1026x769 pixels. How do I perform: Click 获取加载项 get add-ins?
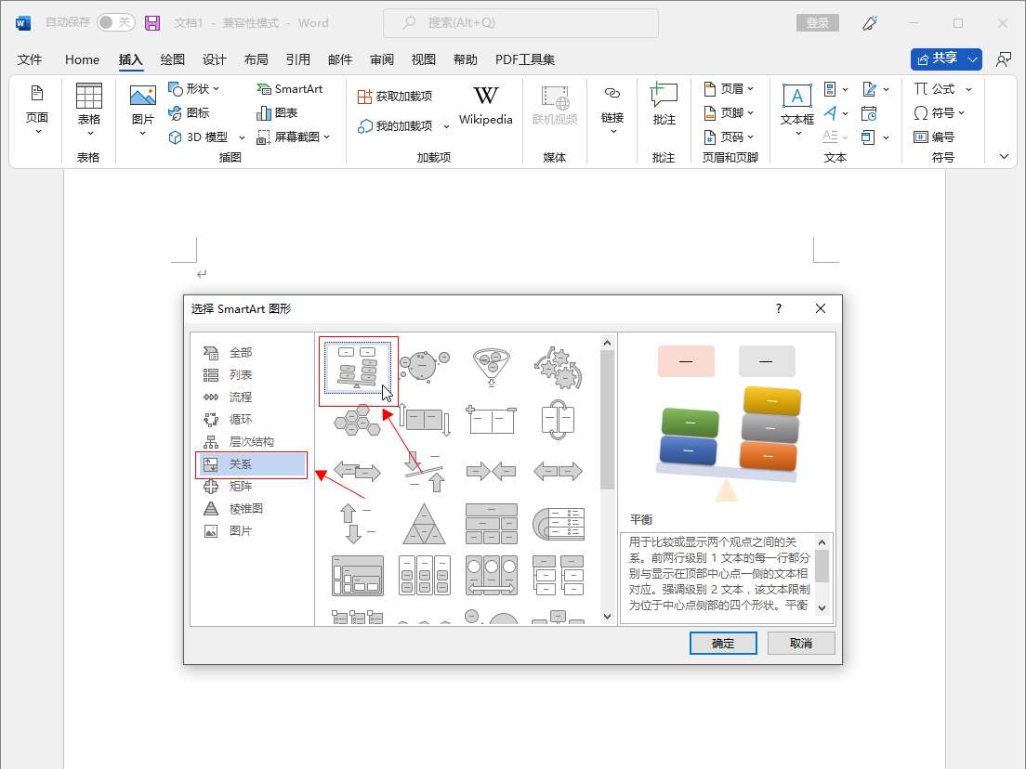(x=395, y=97)
